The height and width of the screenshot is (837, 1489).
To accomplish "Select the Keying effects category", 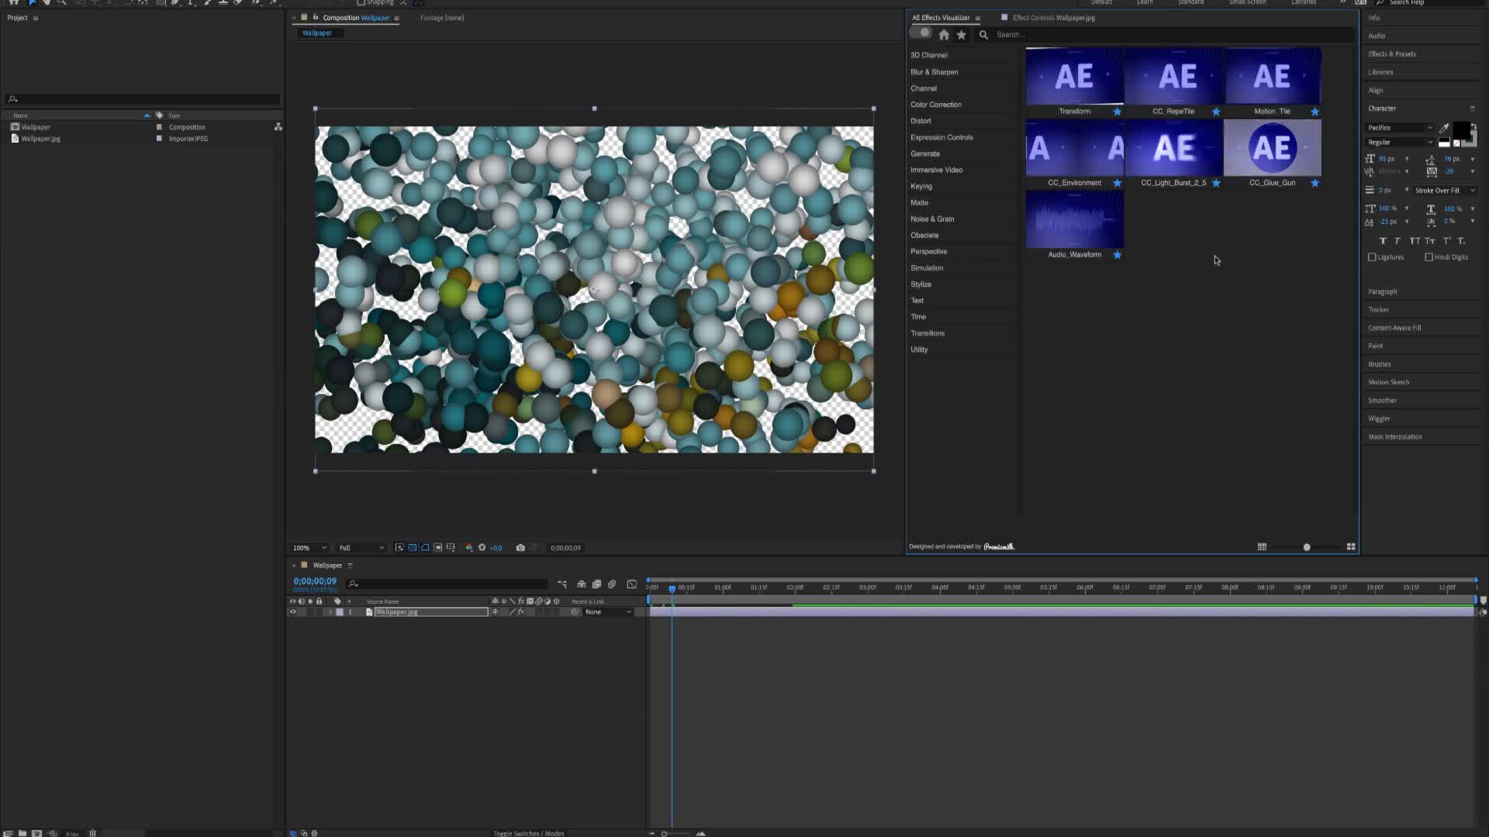I will pyautogui.click(x=921, y=186).
